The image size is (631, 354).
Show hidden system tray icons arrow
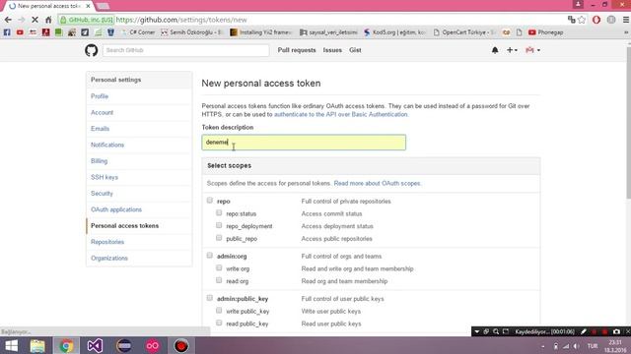[543, 346]
